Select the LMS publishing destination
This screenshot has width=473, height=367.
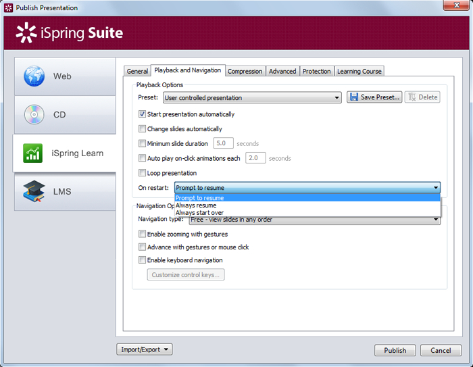65,191
